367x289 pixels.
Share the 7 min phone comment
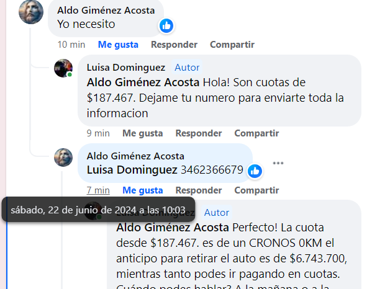pos(256,190)
